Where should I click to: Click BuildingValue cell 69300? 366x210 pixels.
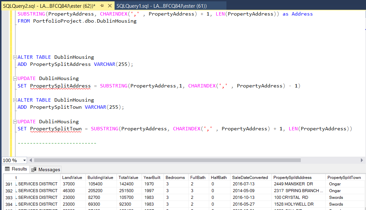tap(101, 204)
